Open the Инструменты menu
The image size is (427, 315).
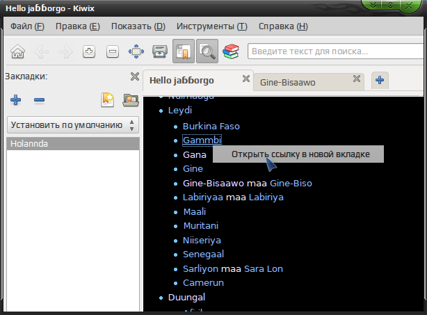pos(212,26)
